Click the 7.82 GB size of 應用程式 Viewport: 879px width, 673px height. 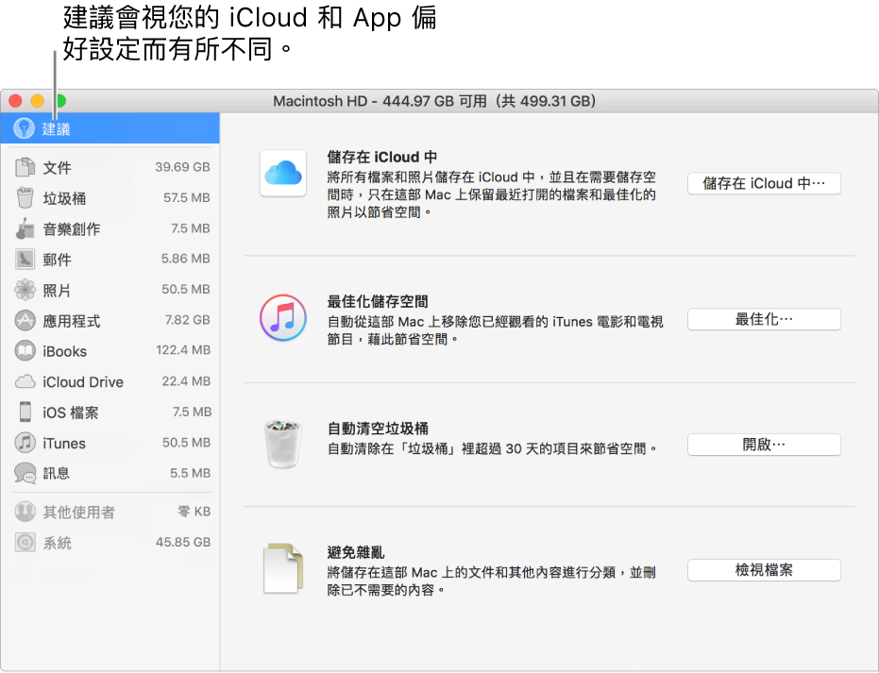[187, 319]
